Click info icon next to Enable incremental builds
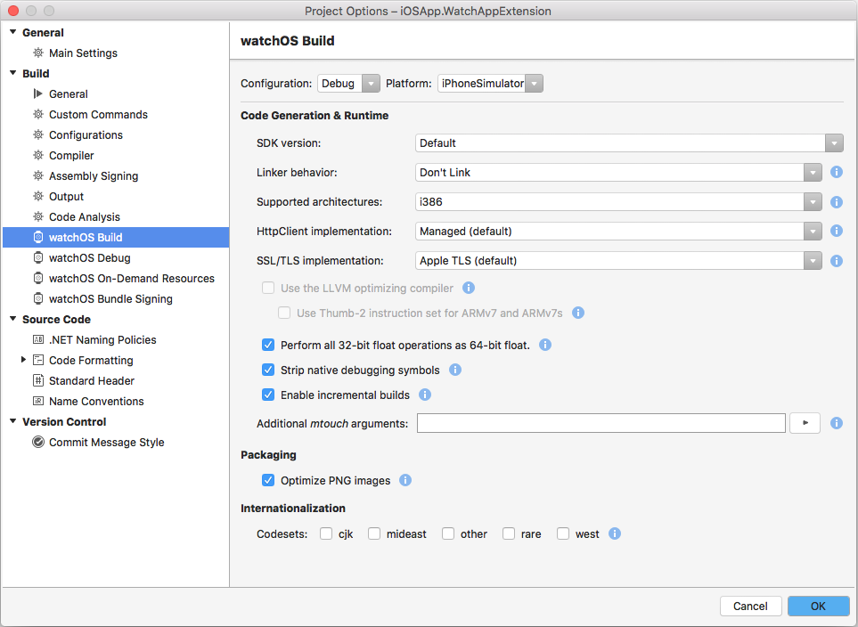 click(425, 395)
